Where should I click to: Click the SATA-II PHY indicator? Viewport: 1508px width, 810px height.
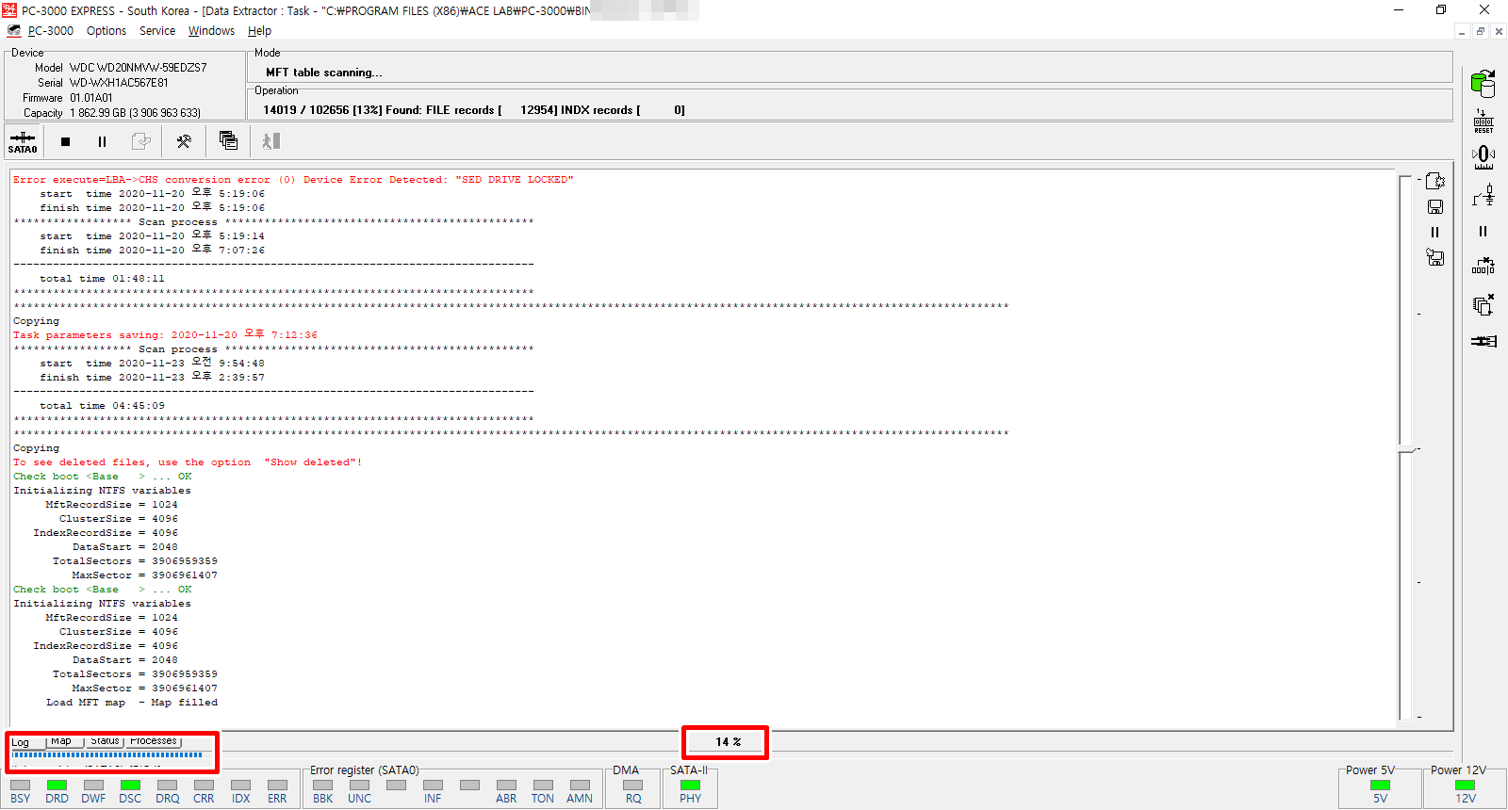[x=691, y=786]
